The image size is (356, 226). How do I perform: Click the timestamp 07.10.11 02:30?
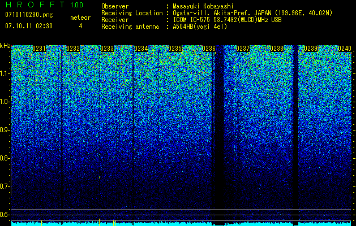coord(29,26)
